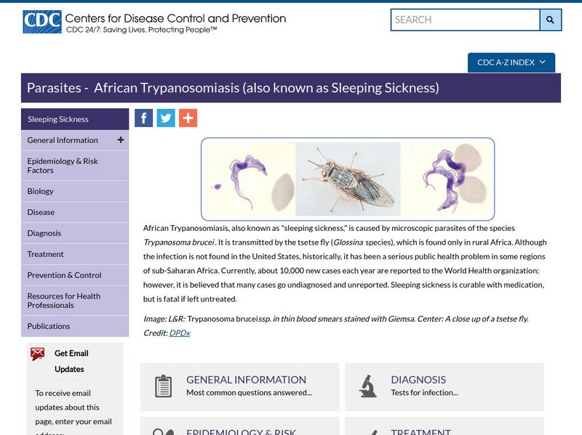Open Prevention & Control sidebar item
The width and height of the screenshot is (582, 435).
coord(65,275)
